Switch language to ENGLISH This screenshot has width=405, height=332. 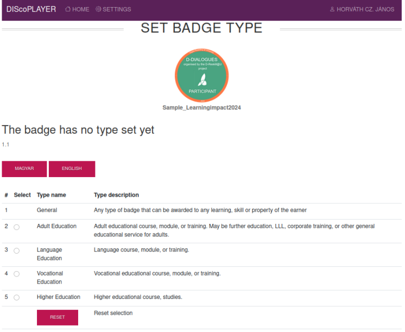pos(72,169)
